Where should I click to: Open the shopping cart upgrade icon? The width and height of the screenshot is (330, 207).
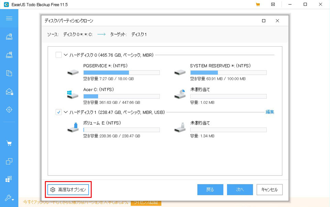(x=9, y=143)
